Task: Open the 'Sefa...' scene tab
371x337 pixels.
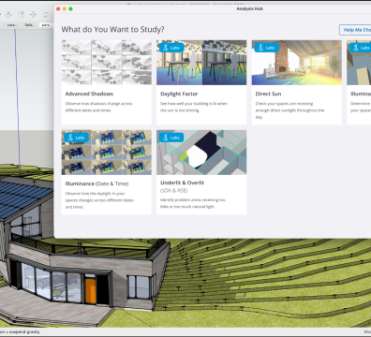Action: tap(30, 25)
